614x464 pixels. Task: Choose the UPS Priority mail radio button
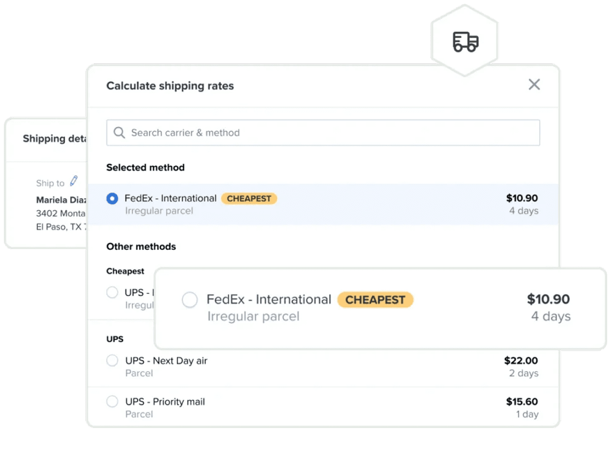tap(112, 402)
